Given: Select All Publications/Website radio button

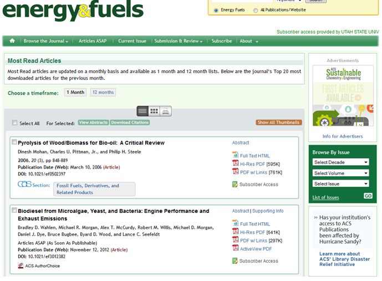Looking at the screenshot, I should pos(256,10).
